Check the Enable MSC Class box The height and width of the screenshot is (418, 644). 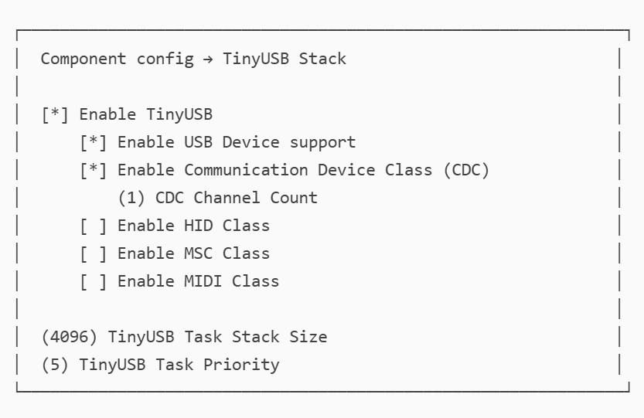pos(94,253)
